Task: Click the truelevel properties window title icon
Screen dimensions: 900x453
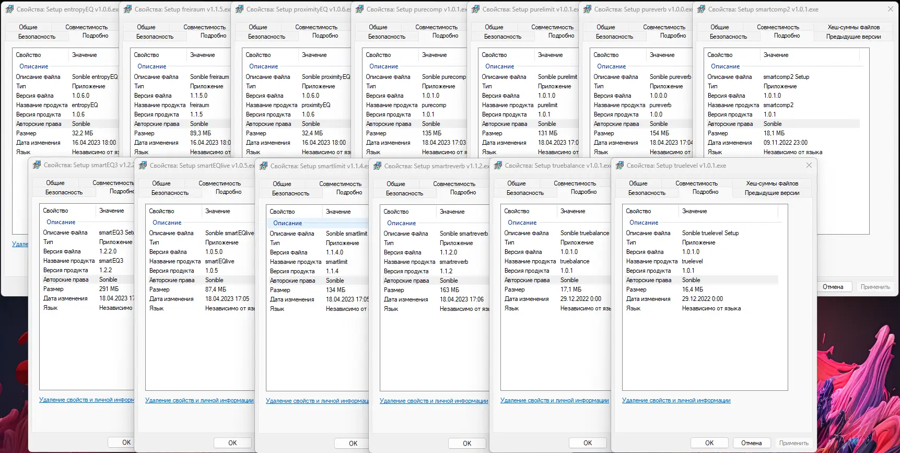Action: tap(620, 166)
